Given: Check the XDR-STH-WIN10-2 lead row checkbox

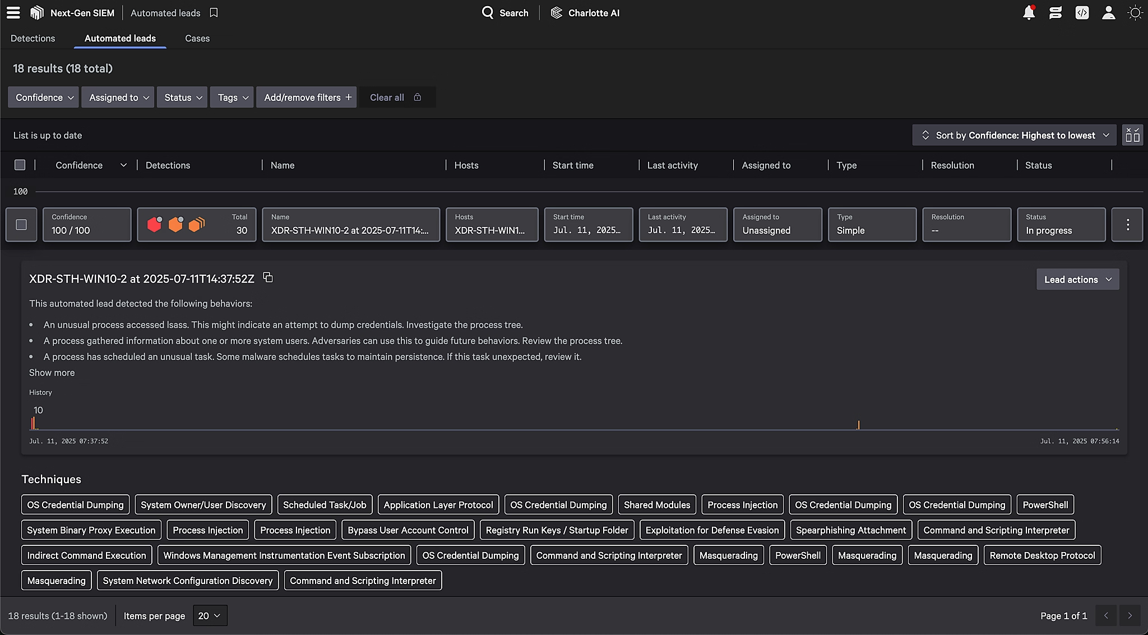Looking at the screenshot, I should (x=21, y=225).
